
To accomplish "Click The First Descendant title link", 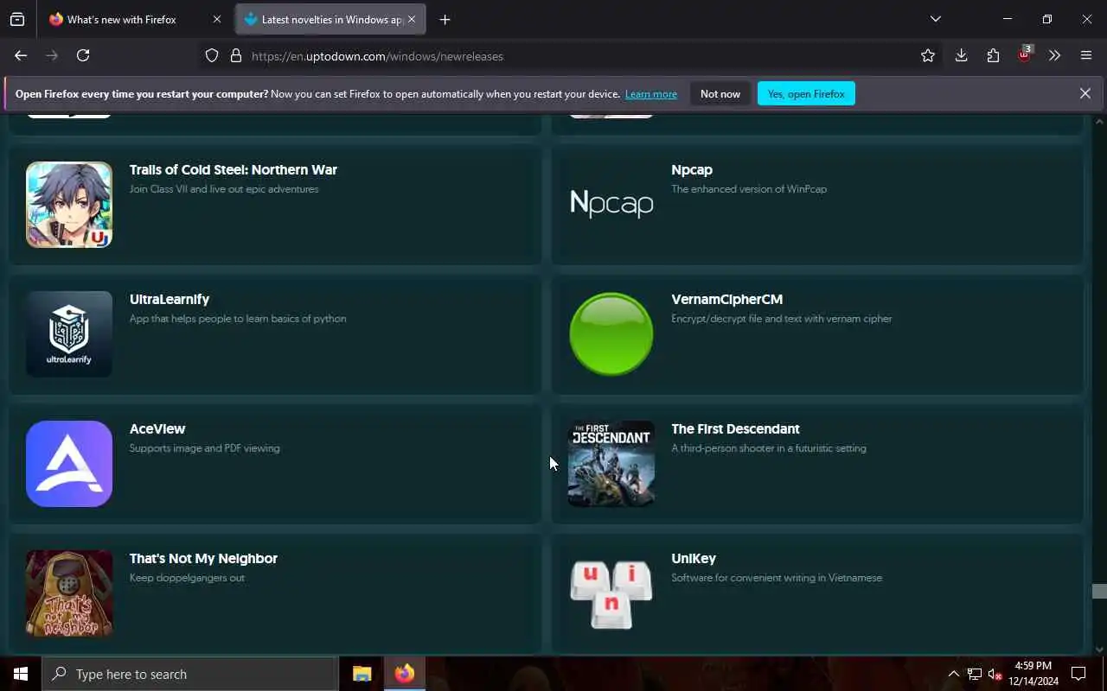I will coord(735,429).
